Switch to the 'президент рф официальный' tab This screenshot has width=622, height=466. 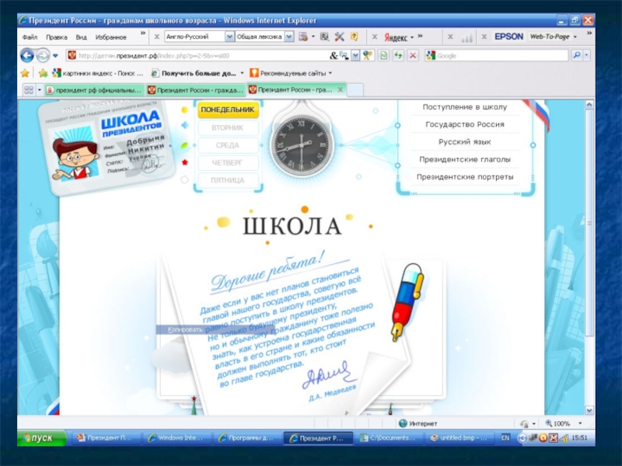94,90
